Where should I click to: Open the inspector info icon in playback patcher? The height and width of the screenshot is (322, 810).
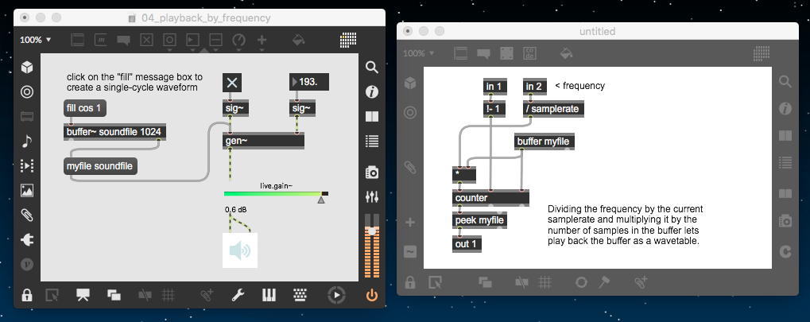372,92
